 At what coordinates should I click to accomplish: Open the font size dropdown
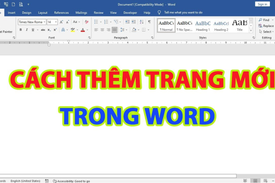(x=56, y=22)
